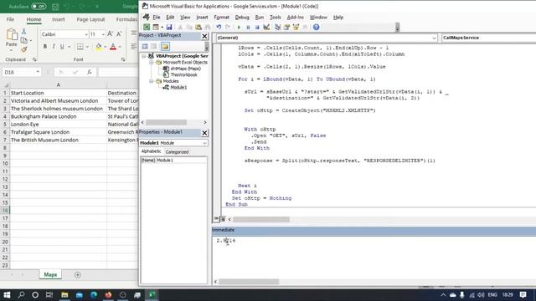This screenshot has height=301, width=536.
Task: Run Sub with green play icon
Action: pos(239,27)
